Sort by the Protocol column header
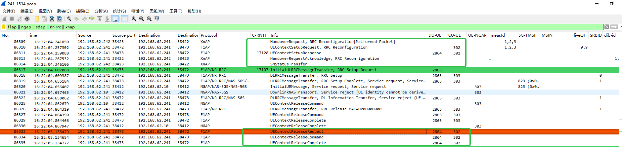The width and height of the screenshot is (622, 147). tap(225, 35)
